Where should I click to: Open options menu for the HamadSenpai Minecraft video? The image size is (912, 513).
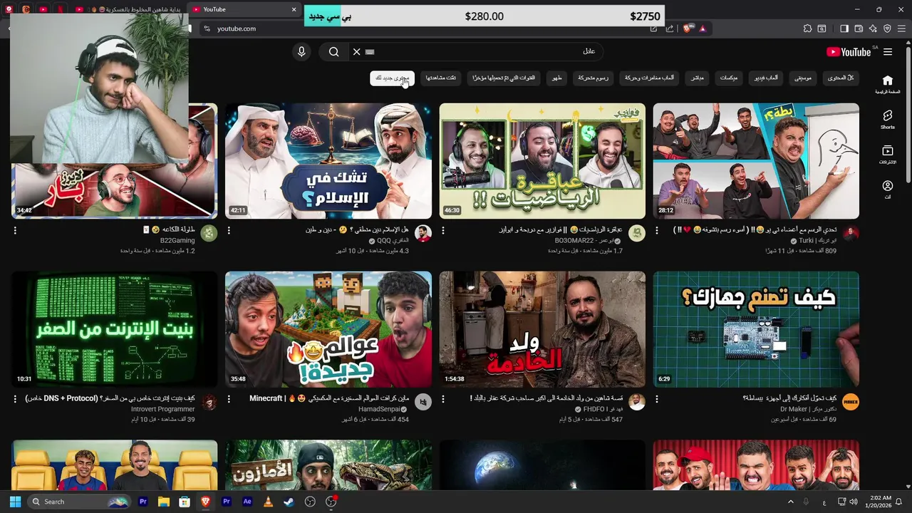click(229, 400)
